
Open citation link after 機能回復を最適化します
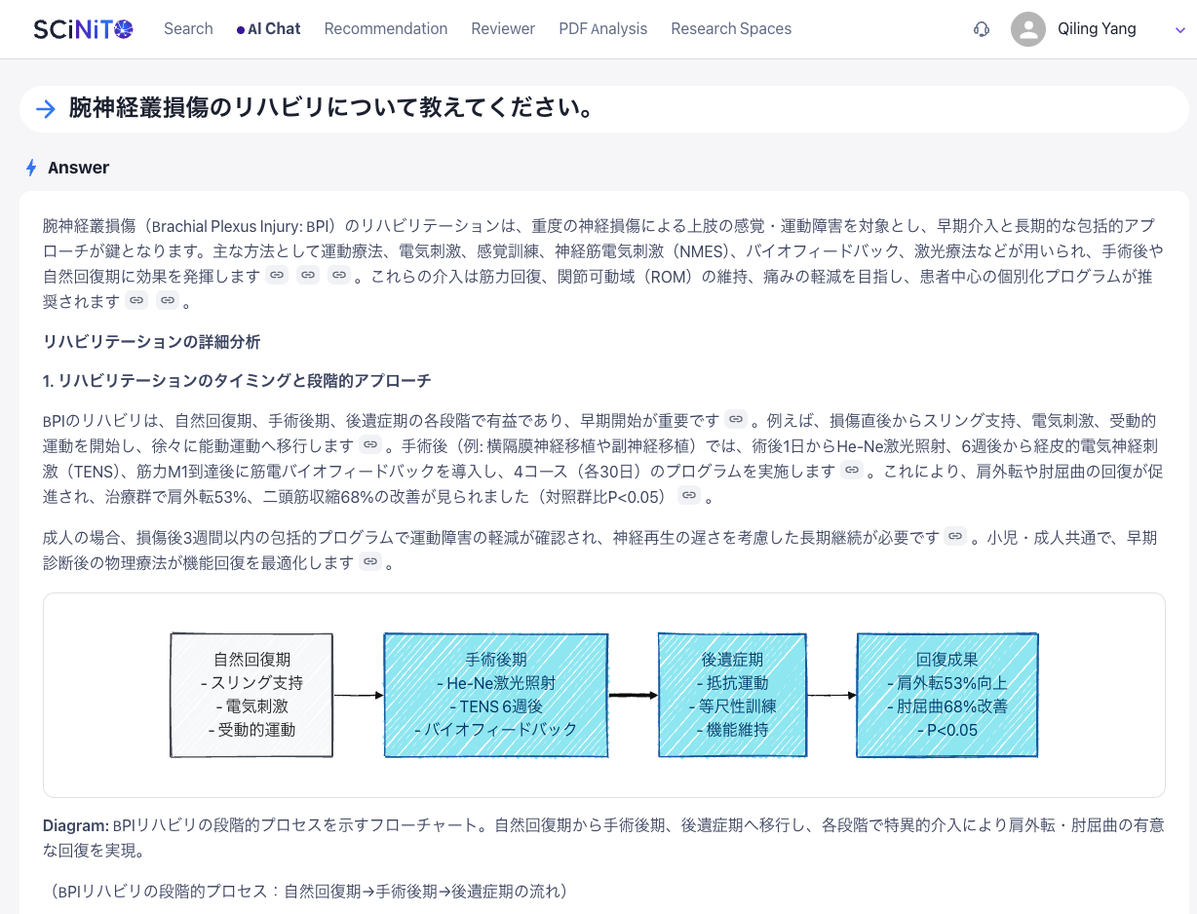(369, 562)
